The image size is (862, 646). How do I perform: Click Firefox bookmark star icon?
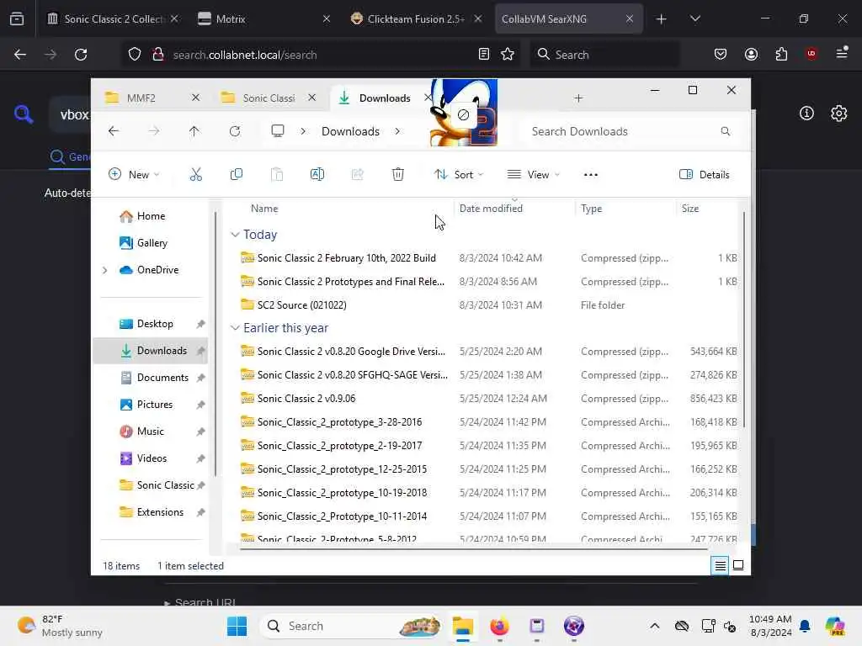coord(508,55)
